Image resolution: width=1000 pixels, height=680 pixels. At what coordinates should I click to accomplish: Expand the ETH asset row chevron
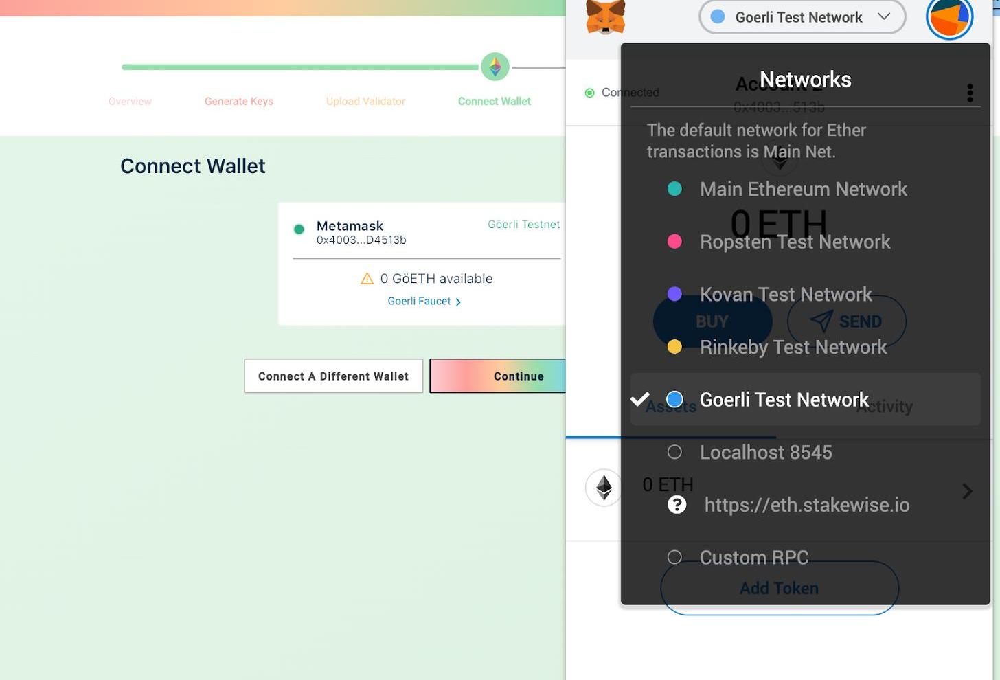[967, 491]
